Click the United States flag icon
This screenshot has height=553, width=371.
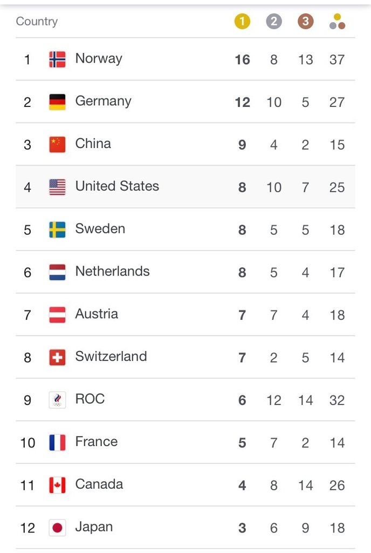point(57,187)
